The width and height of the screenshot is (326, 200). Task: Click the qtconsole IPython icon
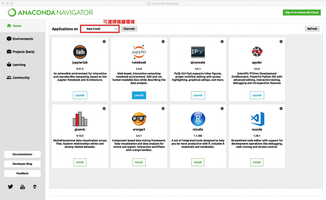tap(198, 52)
